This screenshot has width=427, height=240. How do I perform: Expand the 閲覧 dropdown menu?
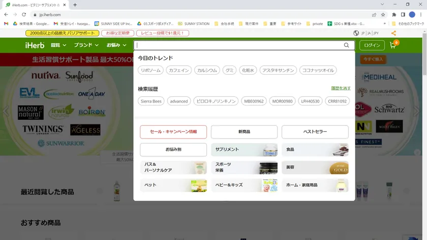(59, 45)
